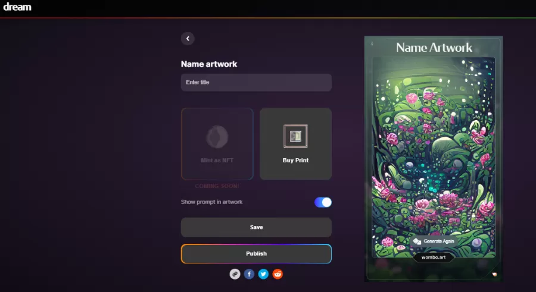This screenshot has width=536, height=292.
Task: Share artwork via the Reddit icon
Action: point(278,274)
